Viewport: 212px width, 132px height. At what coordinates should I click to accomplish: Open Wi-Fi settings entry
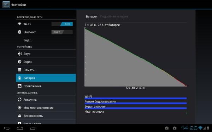(x=46, y=24)
